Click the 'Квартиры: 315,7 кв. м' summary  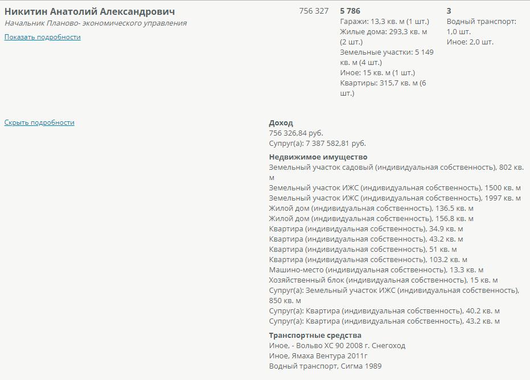383,83
